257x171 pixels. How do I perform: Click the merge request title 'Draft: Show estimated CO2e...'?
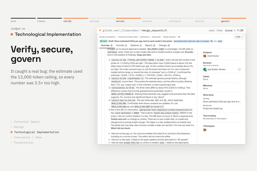click(141, 41)
